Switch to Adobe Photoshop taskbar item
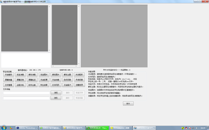 tap(27, 128)
